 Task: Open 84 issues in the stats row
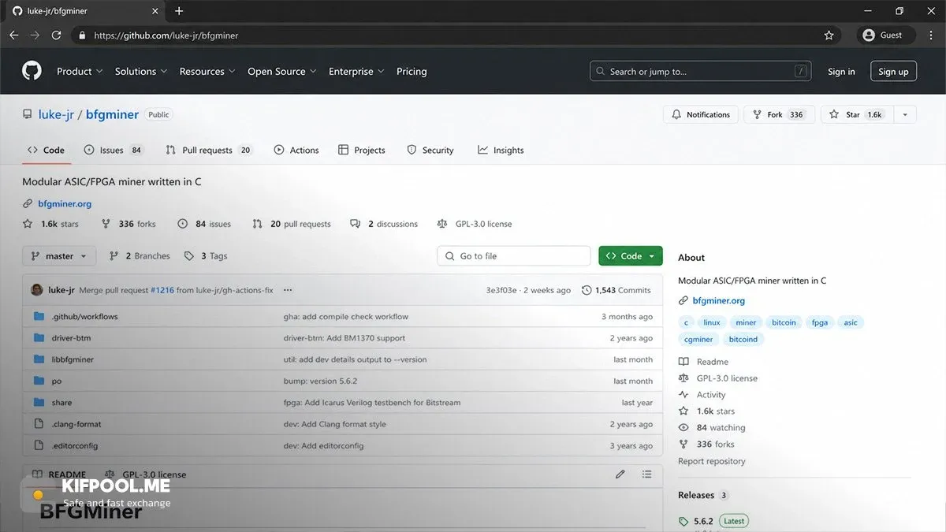click(x=204, y=224)
